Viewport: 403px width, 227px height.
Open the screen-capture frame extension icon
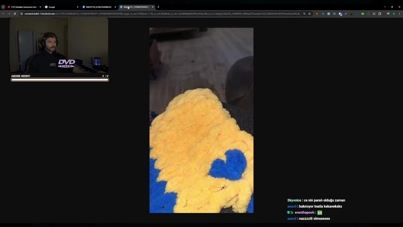tap(374, 14)
